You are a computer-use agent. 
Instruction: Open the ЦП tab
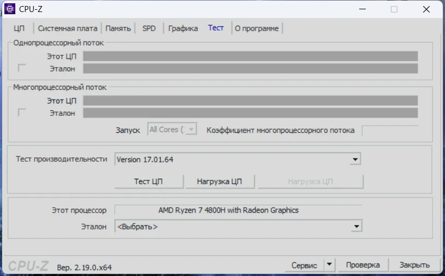click(x=19, y=28)
